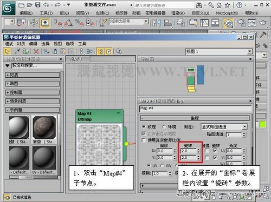Click the hammer utilities icon in the command panel
Image resolution: width=271 pixels, height=202 pixels.
(x=263, y=35)
